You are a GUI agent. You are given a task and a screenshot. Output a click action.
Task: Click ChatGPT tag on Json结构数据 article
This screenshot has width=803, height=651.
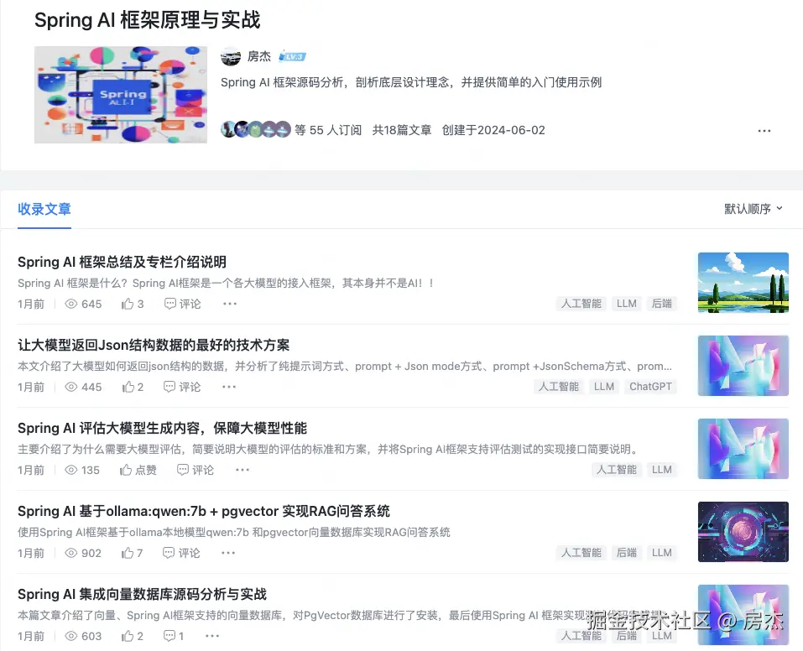click(650, 386)
